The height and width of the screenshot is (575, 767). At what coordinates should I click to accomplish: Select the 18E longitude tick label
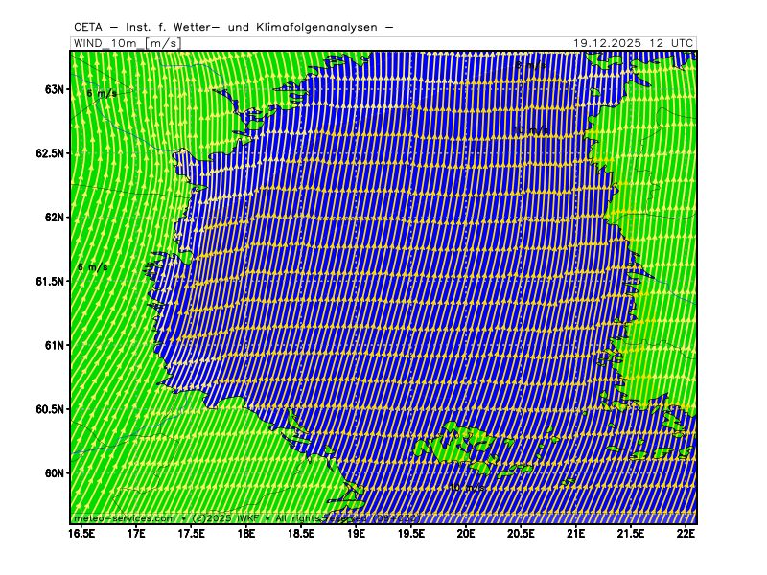pyautogui.click(x=246, y=533)
